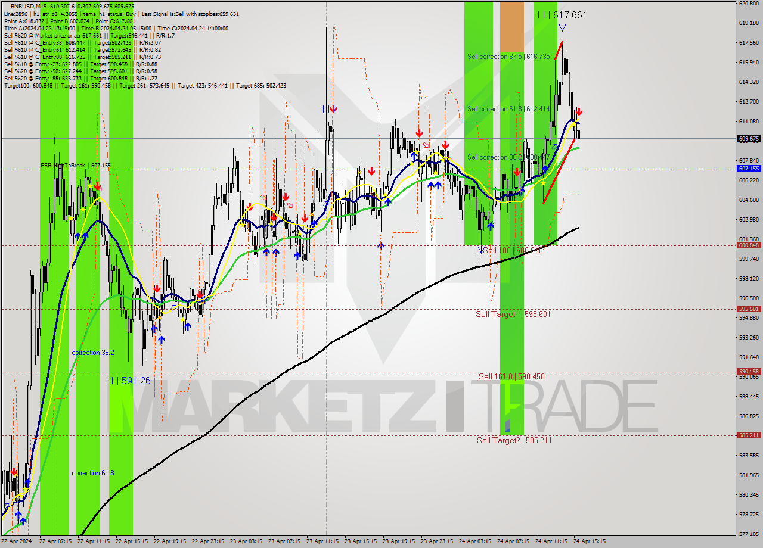The height and width of the screenshot is (548, 763).
Task: Click the 'Time A:2024.04.23 13:15:00' line
Action: 116,28
